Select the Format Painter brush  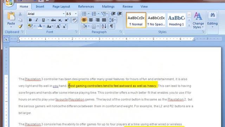[20, 26]
